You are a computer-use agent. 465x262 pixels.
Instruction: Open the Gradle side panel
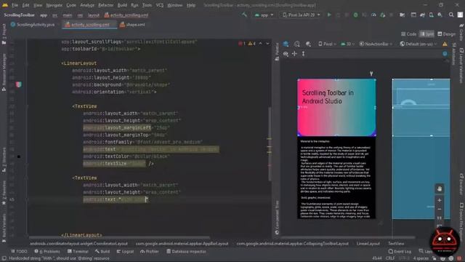[x=461, y=32]
